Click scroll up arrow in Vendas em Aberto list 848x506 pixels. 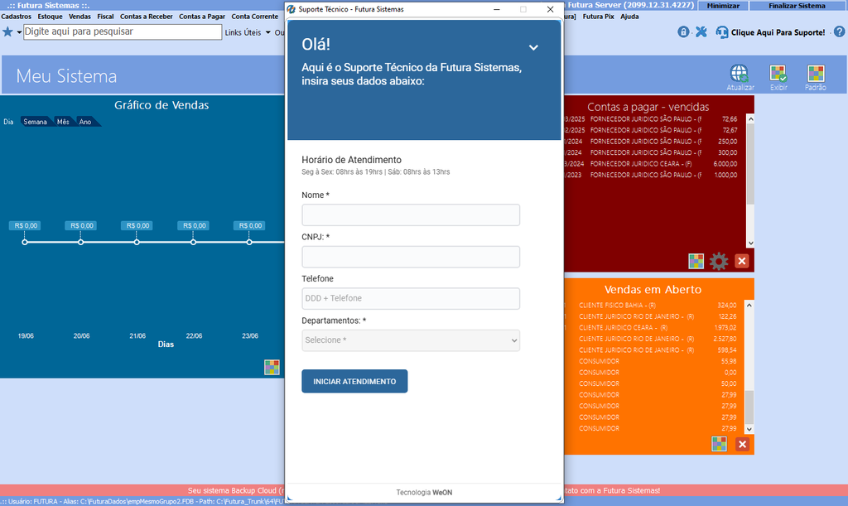tap(749, 306)
